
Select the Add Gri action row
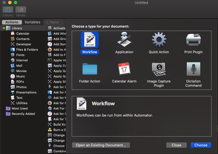57,39
